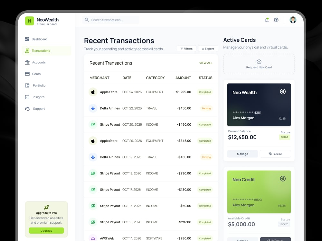Open the dark Neo Wealth card

(259, 105)
